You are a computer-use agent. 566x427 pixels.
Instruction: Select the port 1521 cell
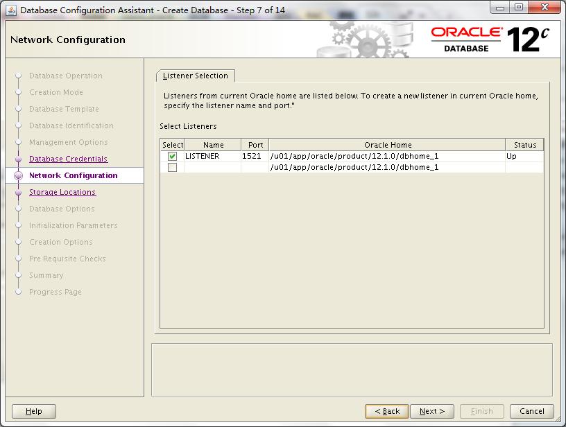[255, 156]
